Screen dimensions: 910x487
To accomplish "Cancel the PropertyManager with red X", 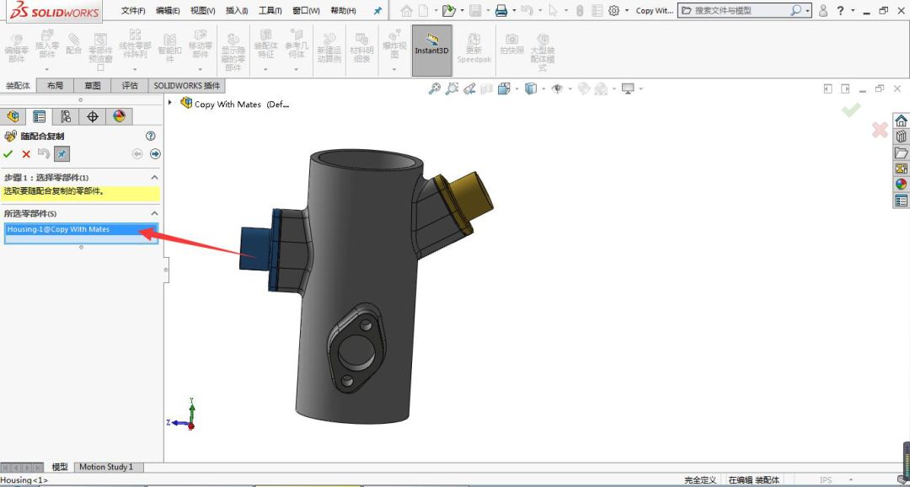I will click(x=26, y=154).
